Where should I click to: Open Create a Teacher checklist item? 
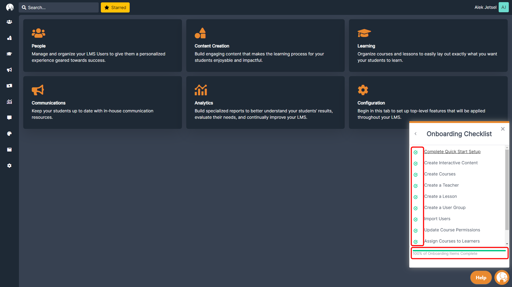click(441, 185)
